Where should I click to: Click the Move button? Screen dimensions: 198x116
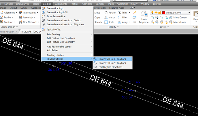(x=97, y=13)
